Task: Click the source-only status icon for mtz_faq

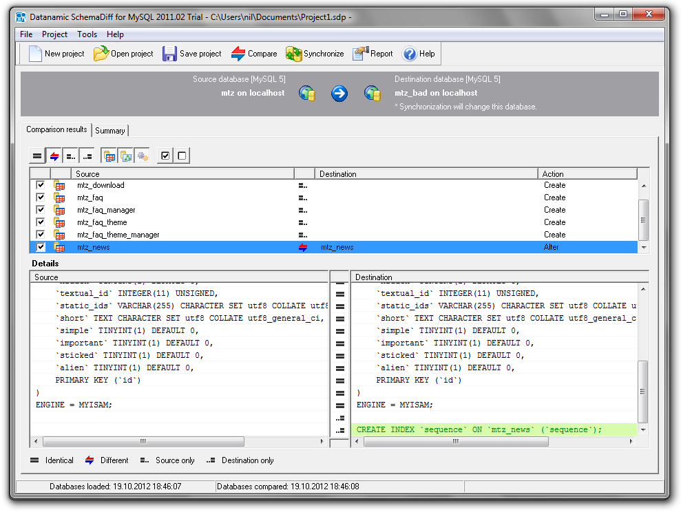Action: 303,198
